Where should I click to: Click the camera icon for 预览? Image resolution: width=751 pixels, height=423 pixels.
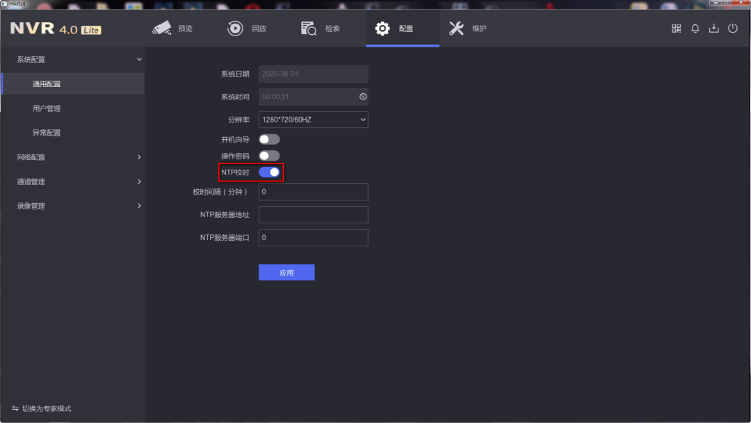coord(162,29)
